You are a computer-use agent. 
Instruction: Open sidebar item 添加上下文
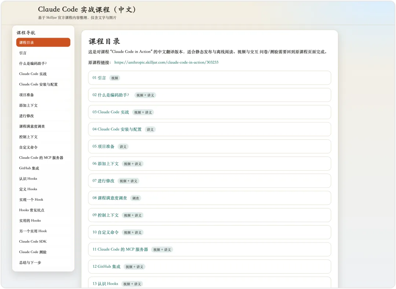[43, 105]
